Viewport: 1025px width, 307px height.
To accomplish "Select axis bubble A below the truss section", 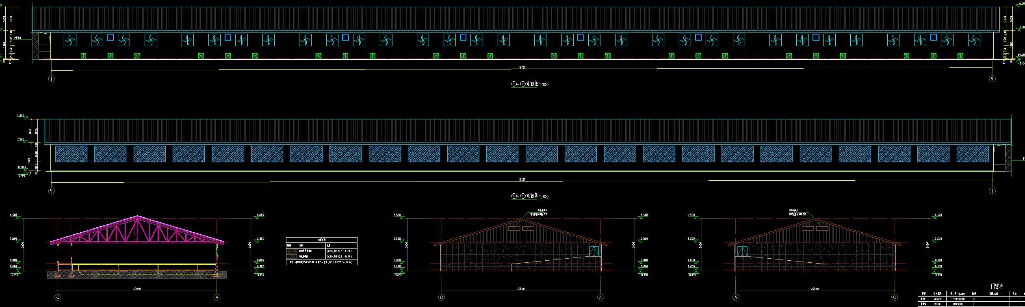I will coord(217,297).
